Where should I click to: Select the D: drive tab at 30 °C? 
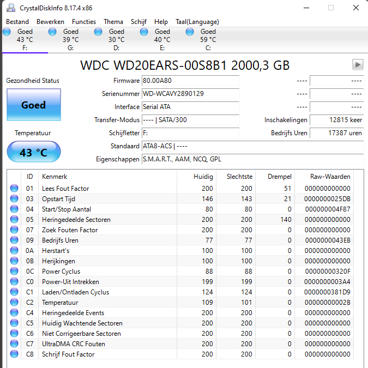(117, 40)
